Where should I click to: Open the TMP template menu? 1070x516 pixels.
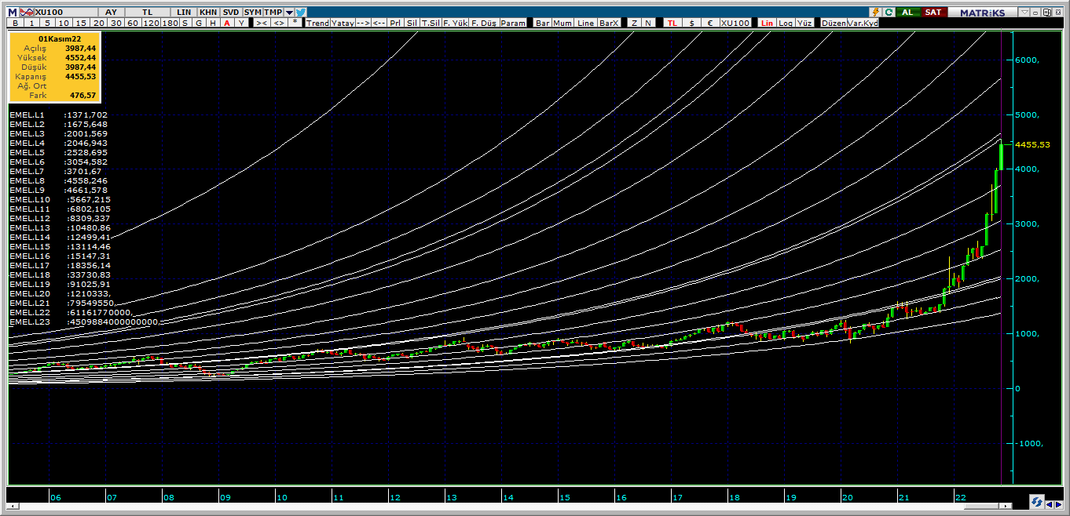[273, 13]
